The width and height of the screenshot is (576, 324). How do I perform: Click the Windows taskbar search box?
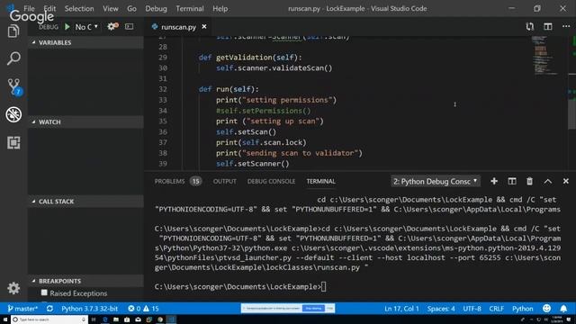(x=49, y=319)
